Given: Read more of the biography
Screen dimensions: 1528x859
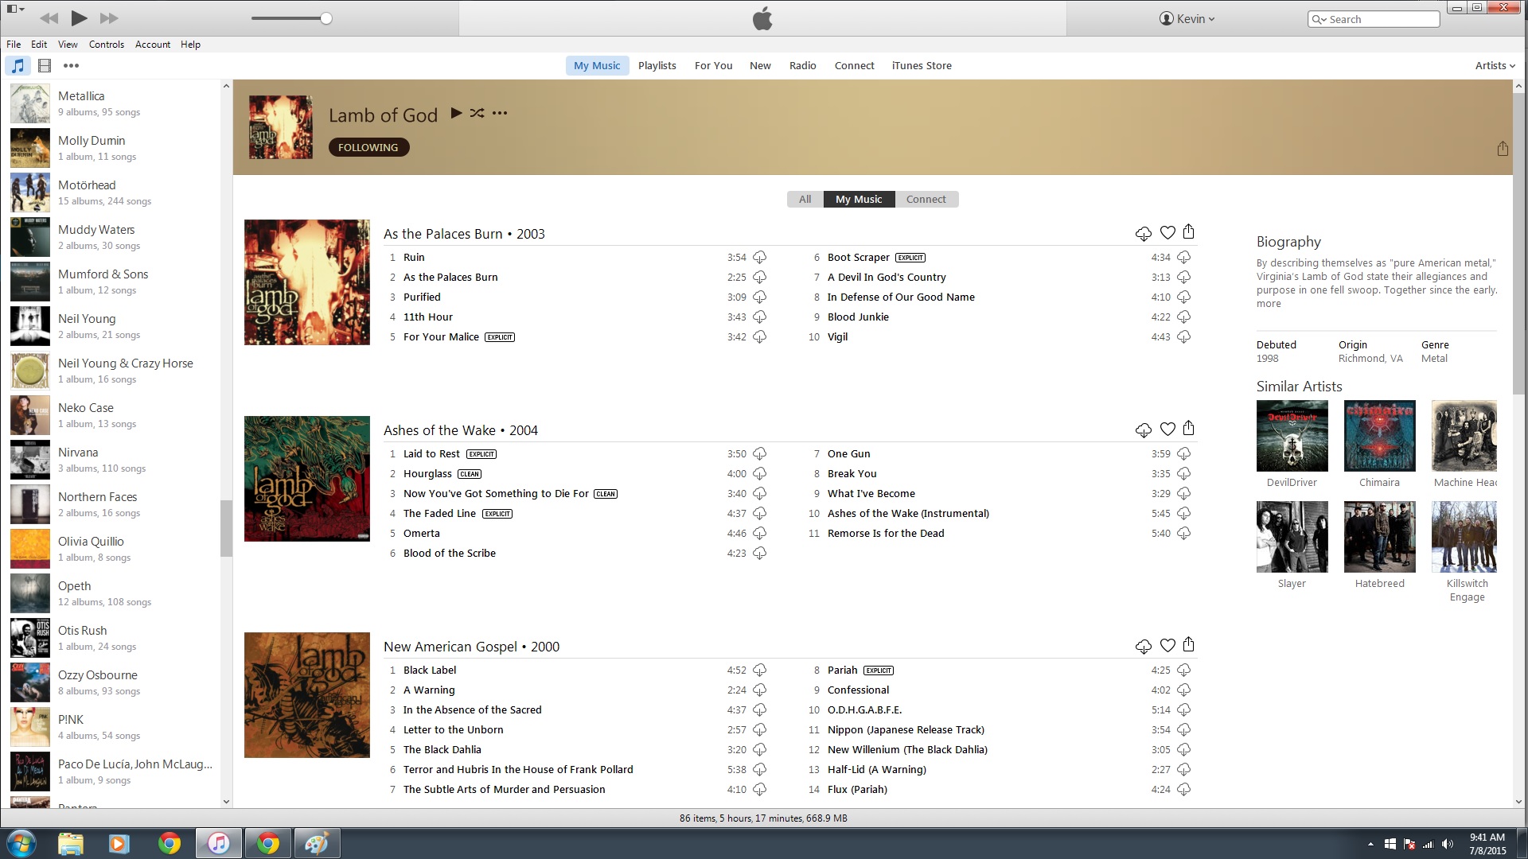Looking at the screenshot, I should coord(1269,304).
